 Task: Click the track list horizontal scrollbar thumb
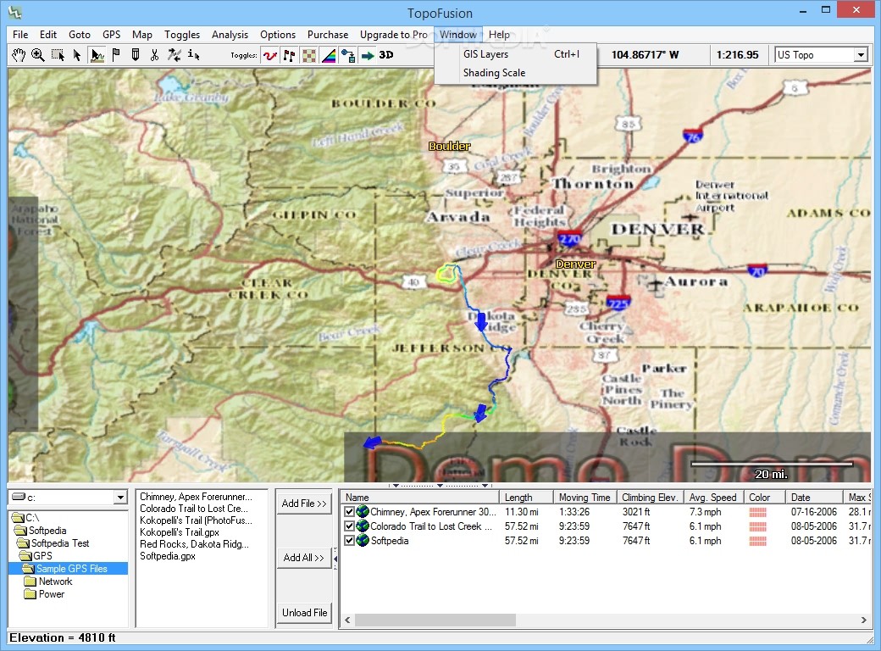pyautogui.click(x=435, y=620)
